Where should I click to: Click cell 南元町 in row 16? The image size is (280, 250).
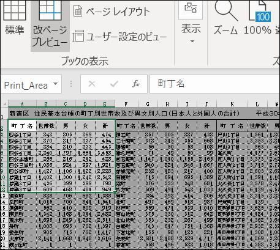[x=22, y=214]
